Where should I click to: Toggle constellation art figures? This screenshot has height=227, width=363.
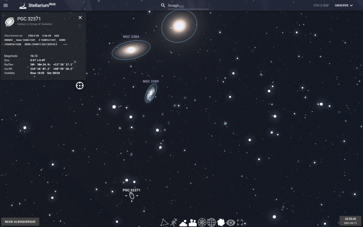[x=174, y=222]
